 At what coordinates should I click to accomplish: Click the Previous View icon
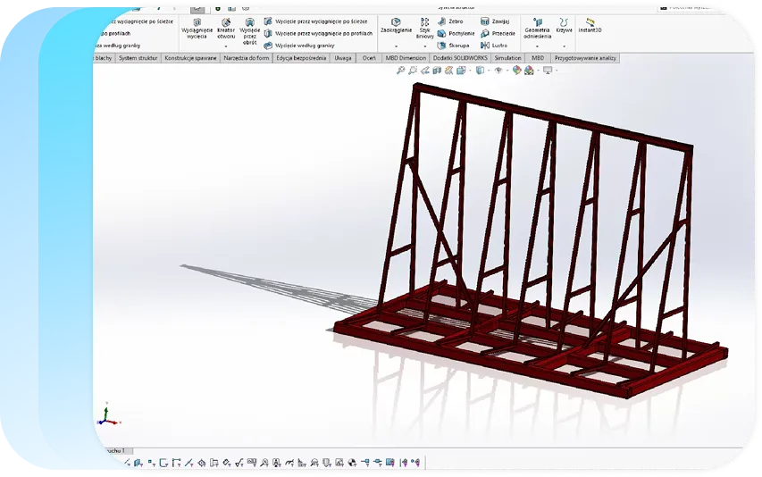tap(425, 71)
